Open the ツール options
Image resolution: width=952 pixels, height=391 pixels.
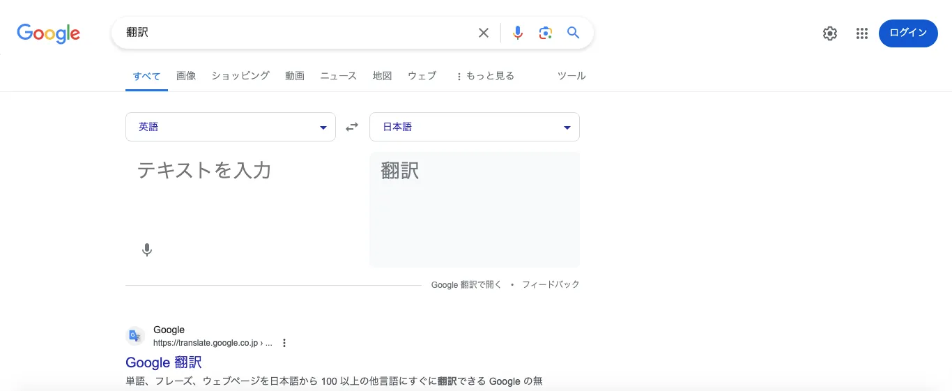[571, 76]
